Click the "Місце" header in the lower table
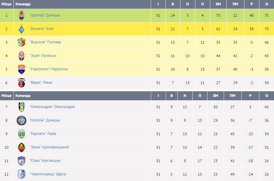The image size is (274, 181). tap(7, 96)
